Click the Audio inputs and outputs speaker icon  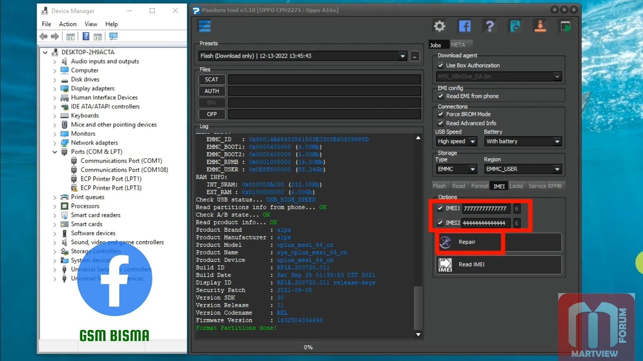pyautogui.click(x=64, y=61)
